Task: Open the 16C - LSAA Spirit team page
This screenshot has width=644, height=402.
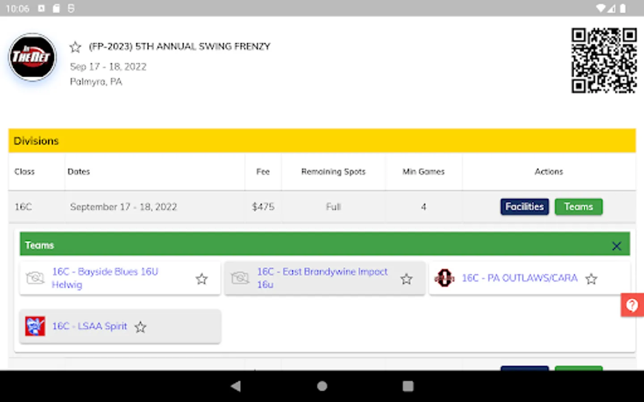Action: click(89, 326)
